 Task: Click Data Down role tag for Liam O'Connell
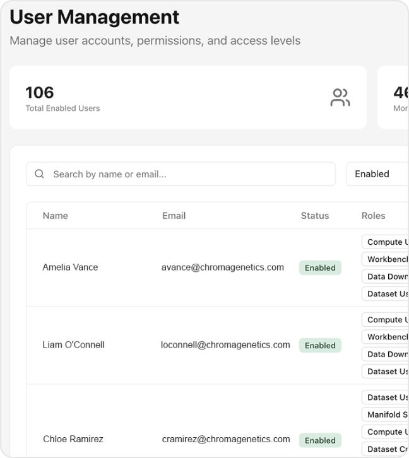coord(385,354)
